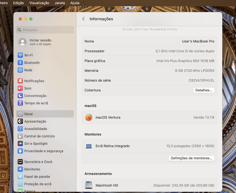Click the Geral gear icon
The height and width of the screenshot is (193, 236).
tap(20, 114)
